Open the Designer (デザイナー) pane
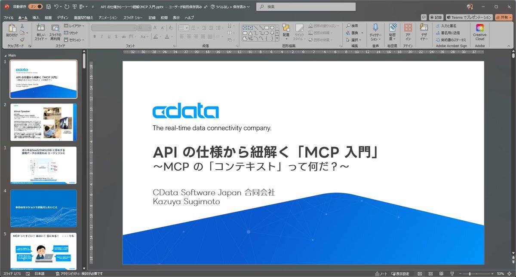Viewport: 516px width, 277px height. pos(424,32)
